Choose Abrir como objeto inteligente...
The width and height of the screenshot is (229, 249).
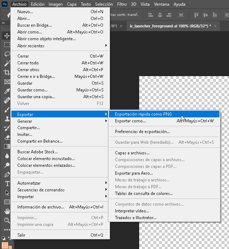pos(60,39)
